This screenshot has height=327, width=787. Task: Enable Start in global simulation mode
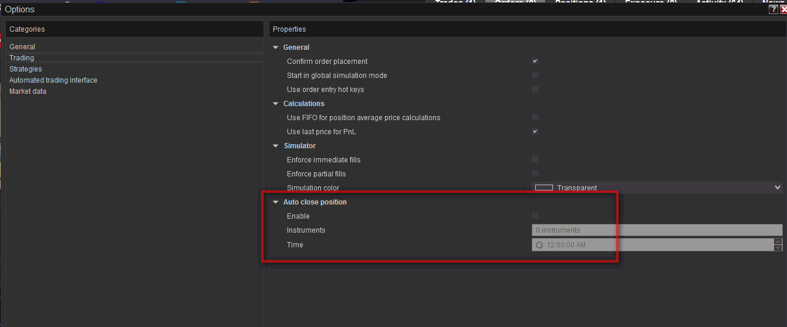[x=535, y=75]
